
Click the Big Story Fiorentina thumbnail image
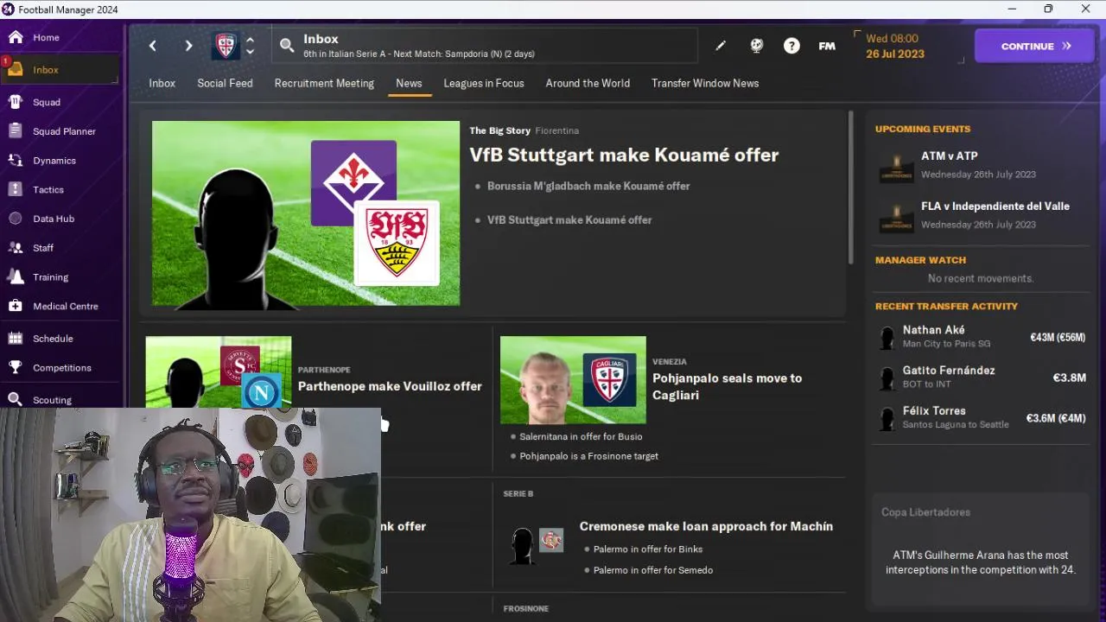tap(306, 213)
